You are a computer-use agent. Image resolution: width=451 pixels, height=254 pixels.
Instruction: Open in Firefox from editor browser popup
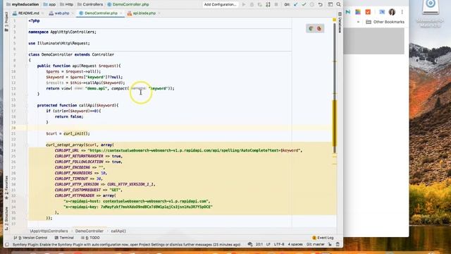(x=319, y=28)
